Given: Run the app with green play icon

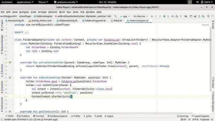Looking at the screenshot, I should click(152, 16).
